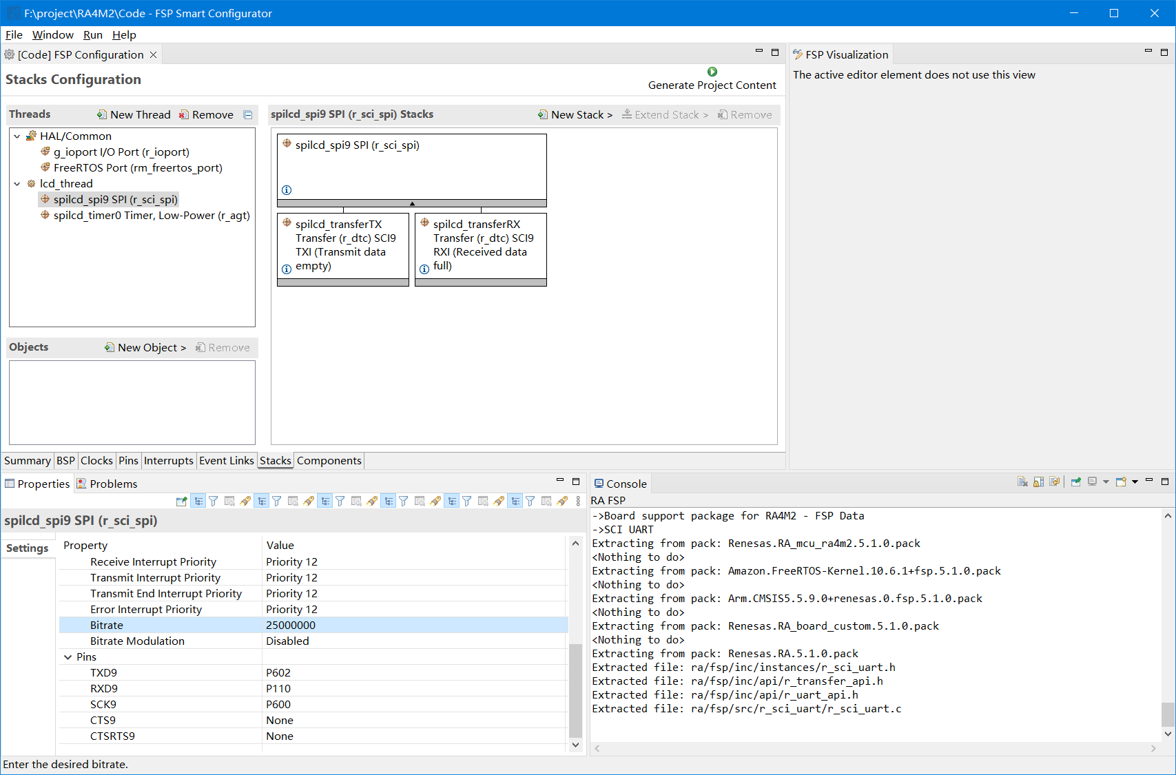
Task: Collapse the Pins property group
Action: [x=68, y=657]
